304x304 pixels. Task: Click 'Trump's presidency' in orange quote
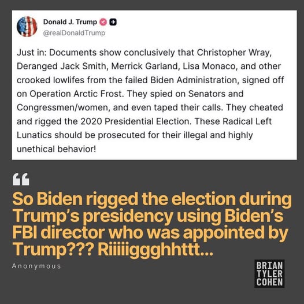(x=93, y=216)
